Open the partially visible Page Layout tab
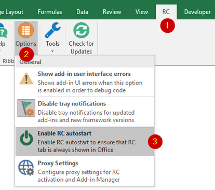 [x=12, y=12]
